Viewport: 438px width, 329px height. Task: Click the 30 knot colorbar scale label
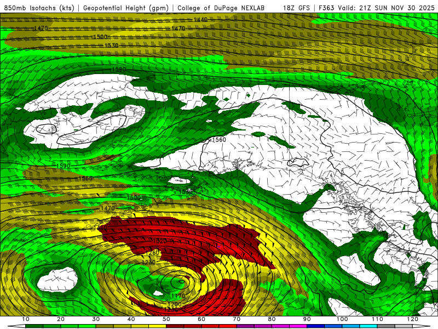pos(96,319)
